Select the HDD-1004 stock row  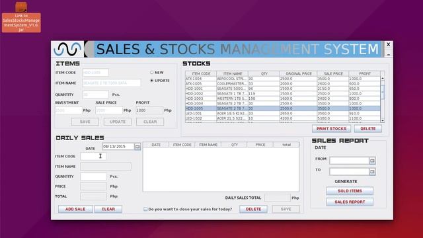click(283, 104)
